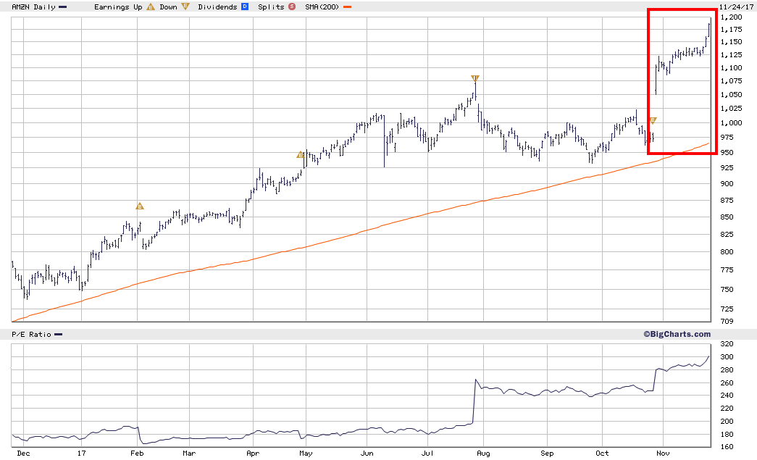757x460 pixels.
Task: Click the Oct month label on time axis
Action: point(602,453)
